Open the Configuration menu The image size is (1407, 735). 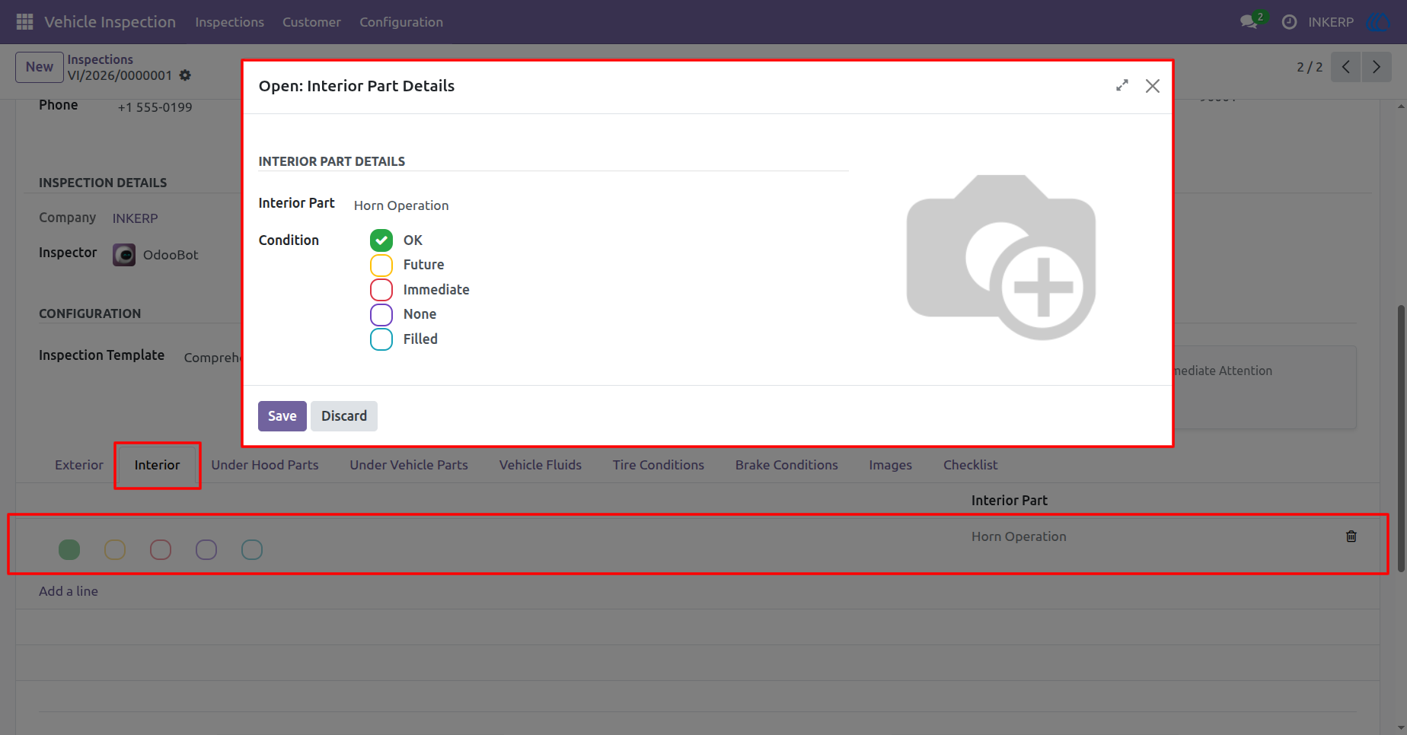tap(401, 22)
